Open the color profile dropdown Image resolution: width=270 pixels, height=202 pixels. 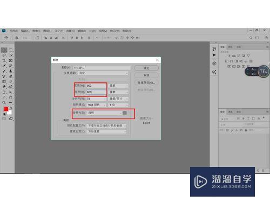(x=106, y=126)
